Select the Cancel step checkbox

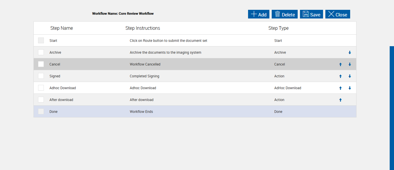point(41,64)
